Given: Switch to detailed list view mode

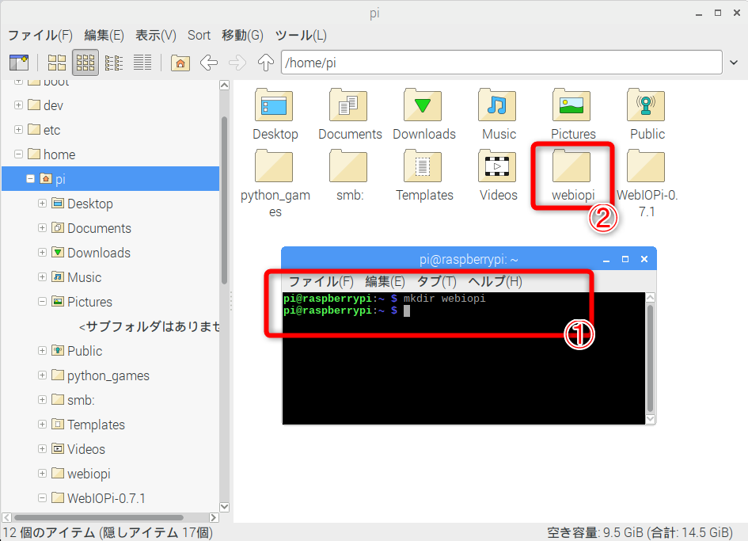Looking at the screenshot, I should (x=142, y=63).
